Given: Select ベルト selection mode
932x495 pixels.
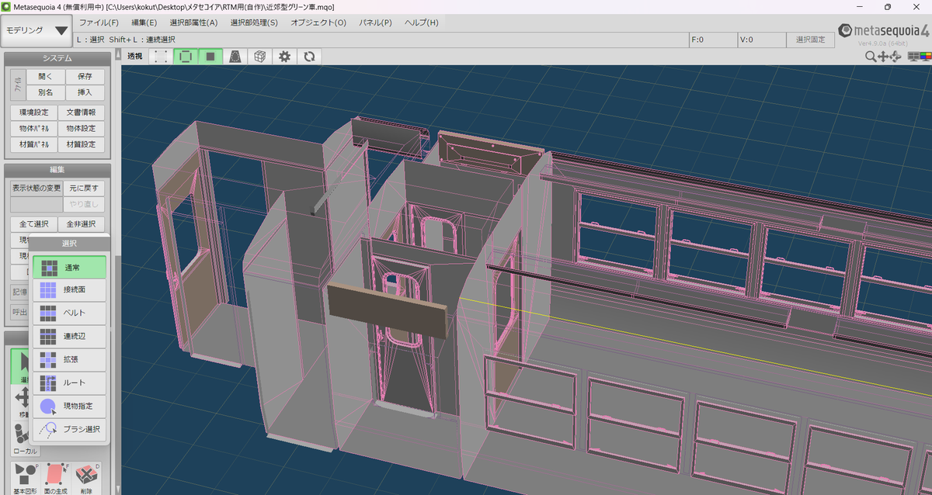Looking at the screenshot, I should click(69, 313).
